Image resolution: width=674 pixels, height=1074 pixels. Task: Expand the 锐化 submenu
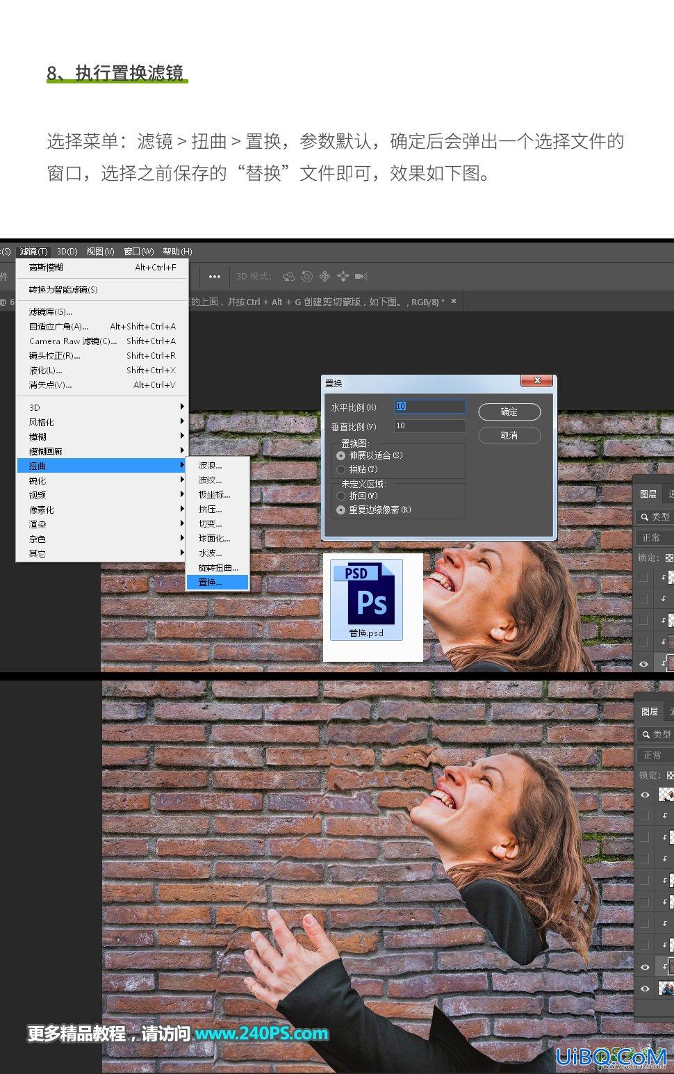[x=101, y=480]
